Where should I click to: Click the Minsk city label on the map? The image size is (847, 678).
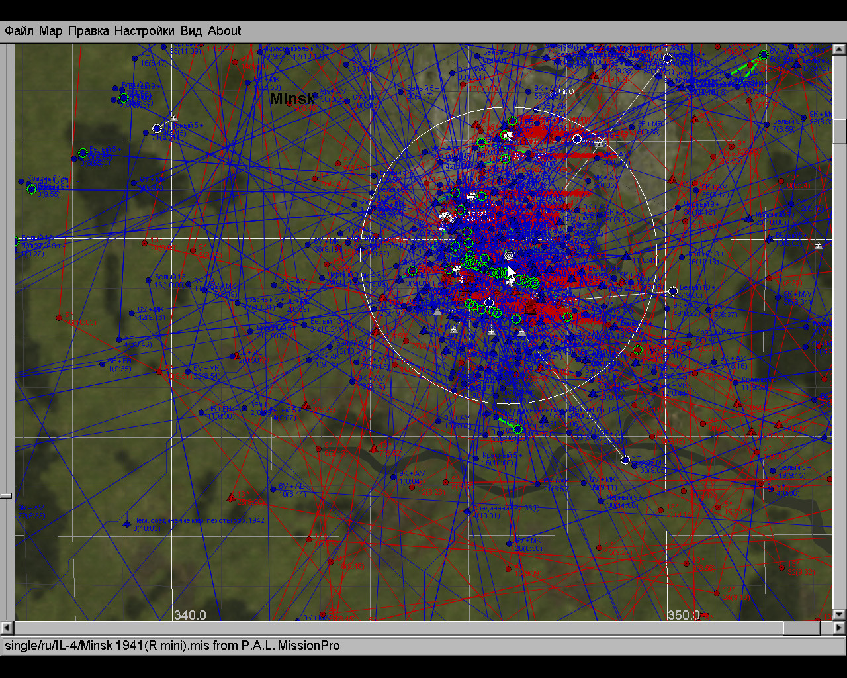tap(292, 99)
